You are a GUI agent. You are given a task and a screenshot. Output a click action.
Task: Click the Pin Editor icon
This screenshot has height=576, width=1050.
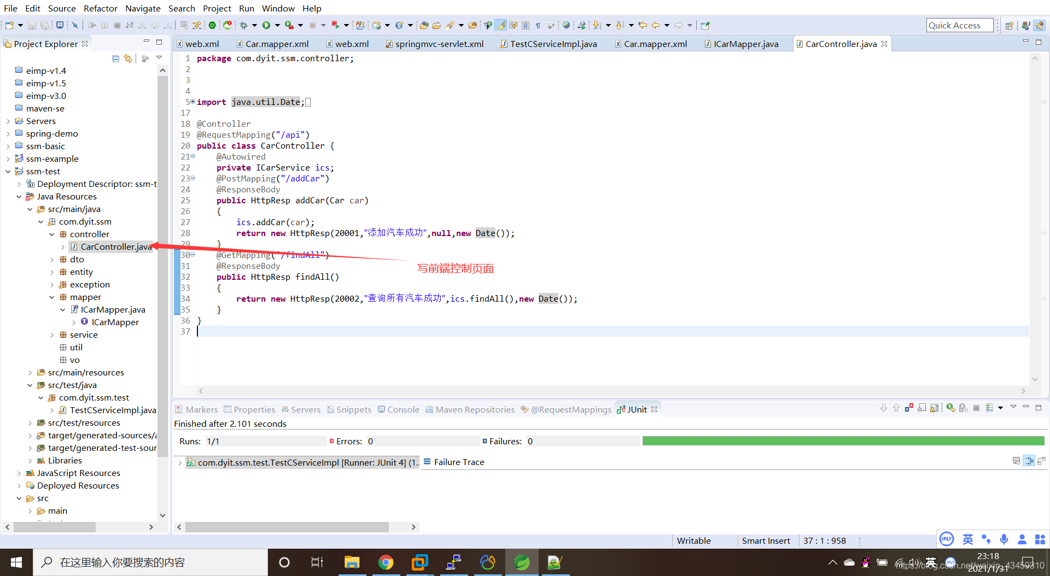(x=705, y=25)
